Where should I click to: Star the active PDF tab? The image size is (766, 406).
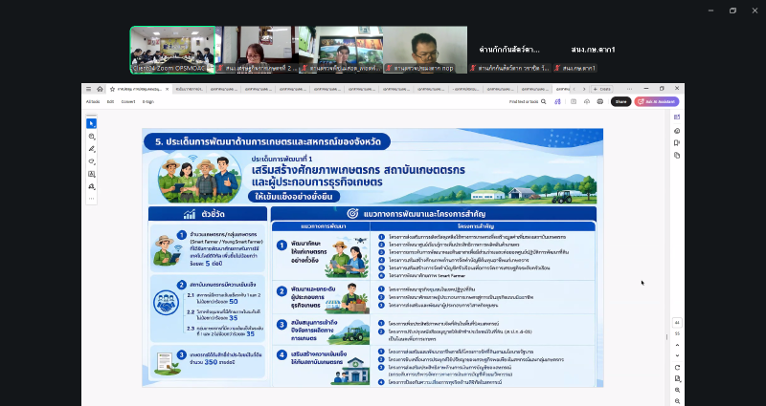112,89
